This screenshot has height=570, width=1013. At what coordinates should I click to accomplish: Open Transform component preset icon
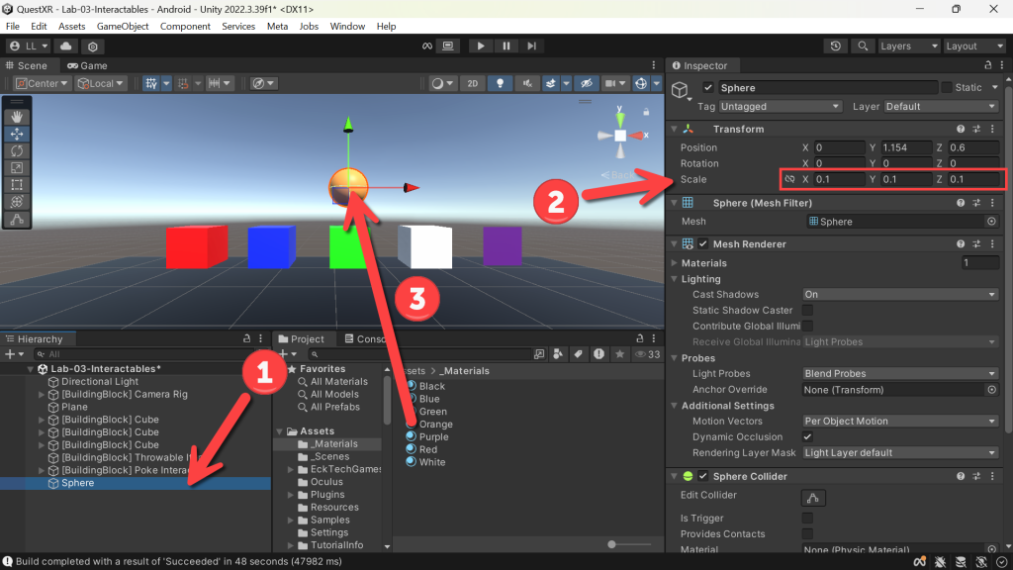click(x=976, y=130)
